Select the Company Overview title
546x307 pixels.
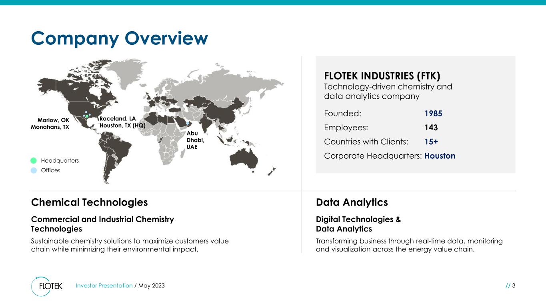pyautogui.click(x=120, y=38)
